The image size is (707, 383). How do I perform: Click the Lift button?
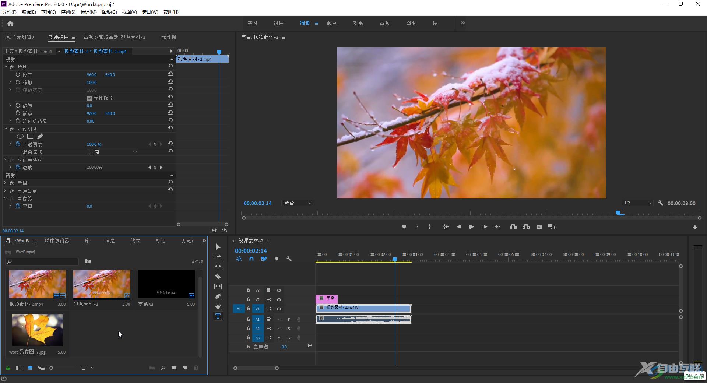[x=513, y=227]
